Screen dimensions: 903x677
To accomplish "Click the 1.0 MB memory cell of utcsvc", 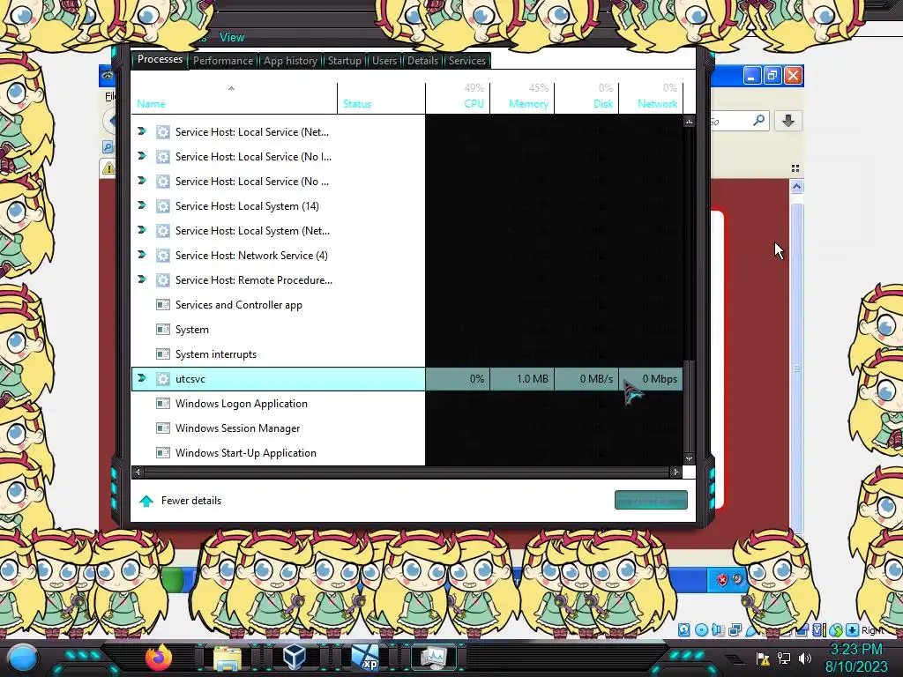I will pos(522,379).
